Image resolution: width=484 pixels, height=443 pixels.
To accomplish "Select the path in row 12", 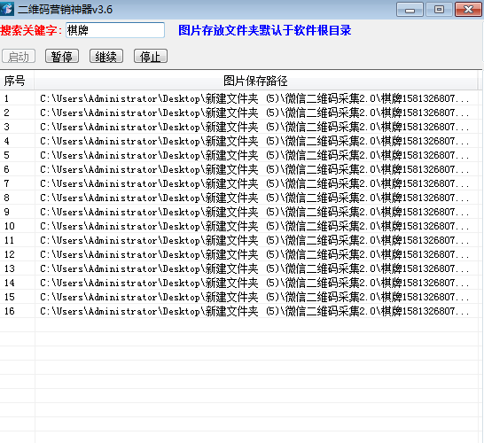I will click(254, 254).
